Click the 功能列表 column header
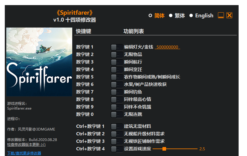The width and height of the screenshot is (247, 156). pyautogui.click(x=134, y=31)
